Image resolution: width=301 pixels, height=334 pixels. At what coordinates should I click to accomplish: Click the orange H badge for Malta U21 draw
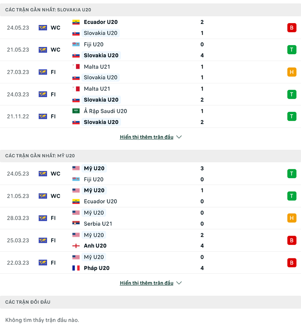point(292,72)
